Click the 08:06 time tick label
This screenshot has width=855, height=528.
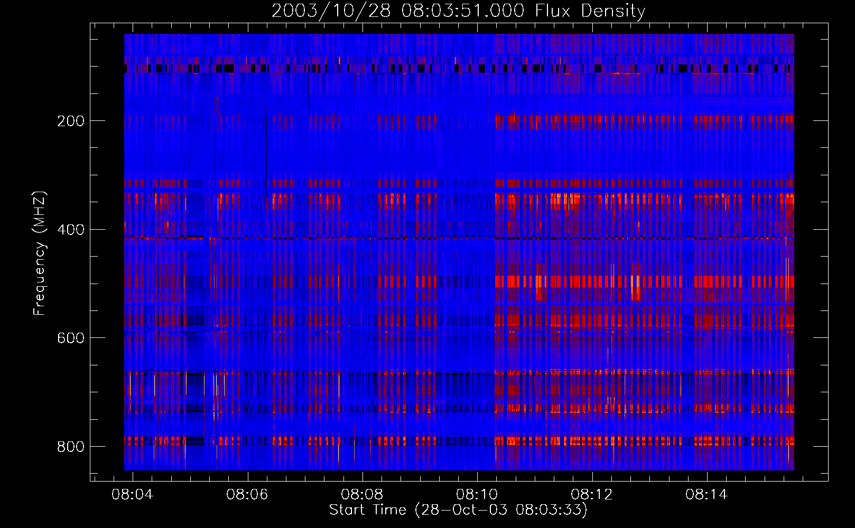[x=247, y=495]
